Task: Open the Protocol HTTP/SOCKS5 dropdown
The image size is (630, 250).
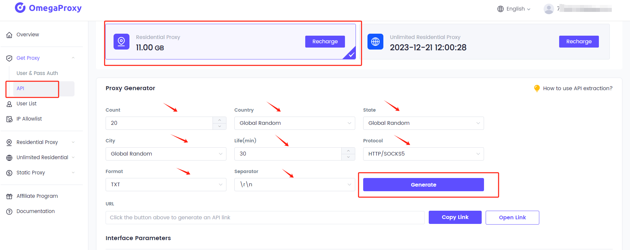Action: 423,154
